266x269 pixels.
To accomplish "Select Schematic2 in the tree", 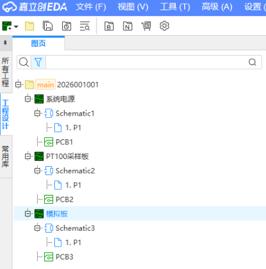I will coord(75,171).
